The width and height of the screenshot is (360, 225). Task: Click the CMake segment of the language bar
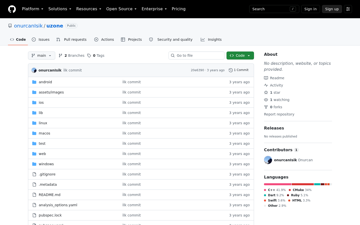point(303,184)
